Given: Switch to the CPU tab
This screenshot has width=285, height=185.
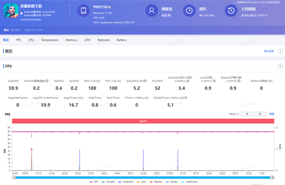Looking at the screenshot, I should click(31, 40).
